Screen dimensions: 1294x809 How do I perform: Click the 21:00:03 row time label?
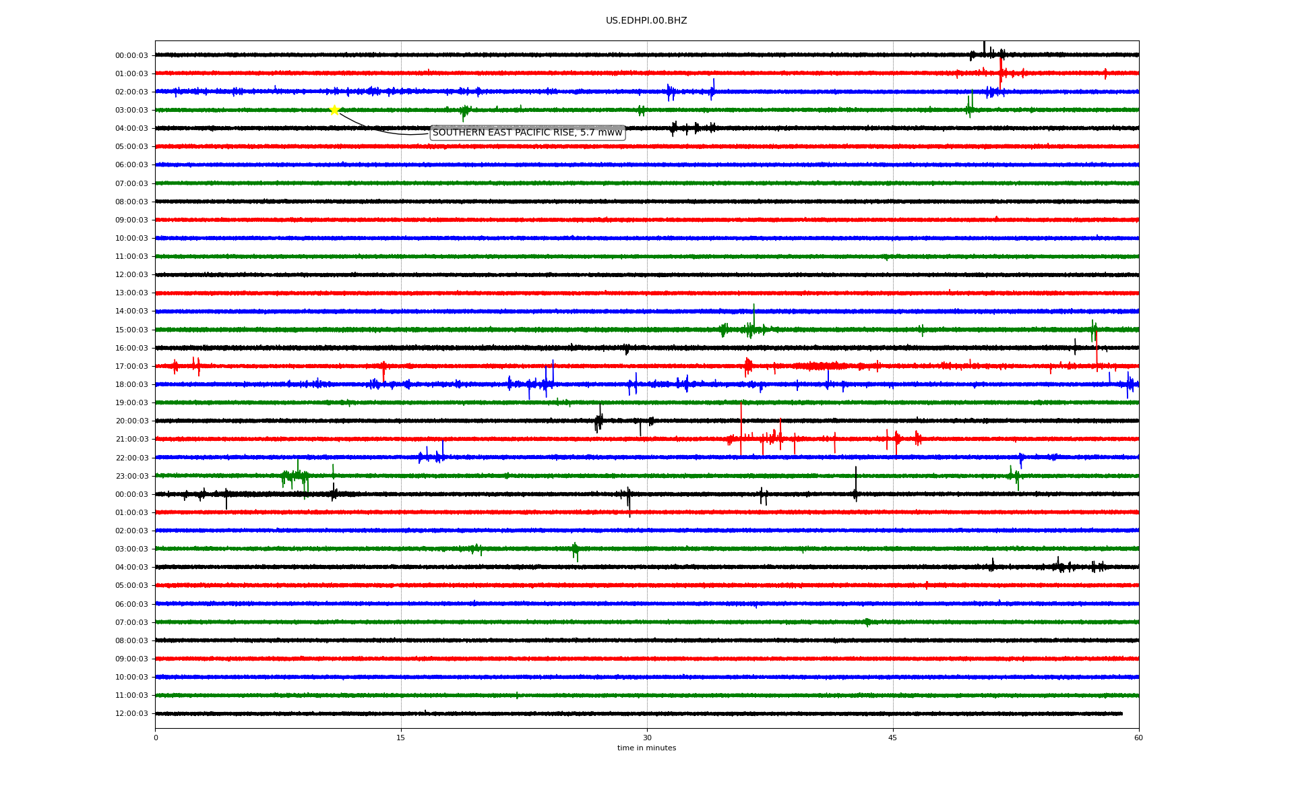tap(131, 440)
